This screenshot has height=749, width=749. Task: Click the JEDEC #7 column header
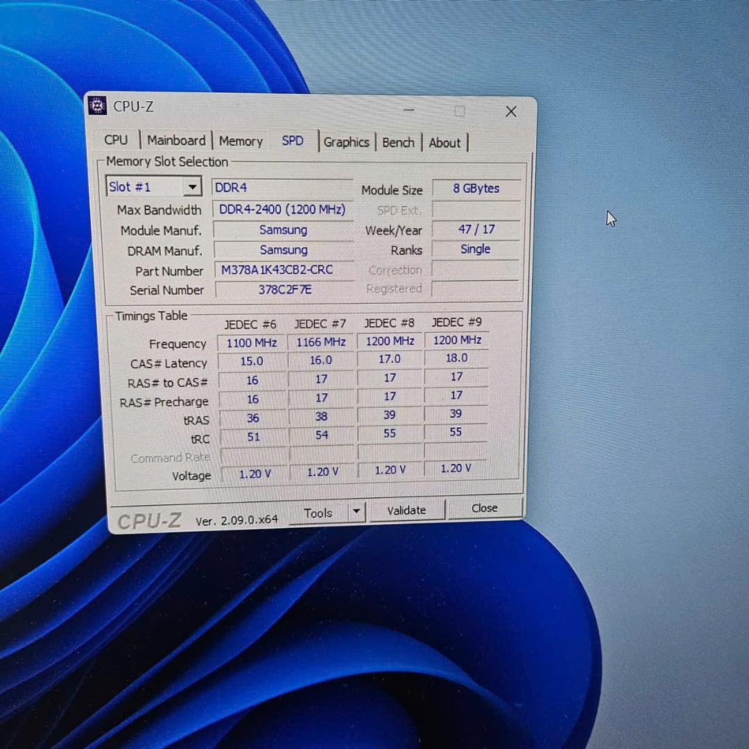coord(320,324)
